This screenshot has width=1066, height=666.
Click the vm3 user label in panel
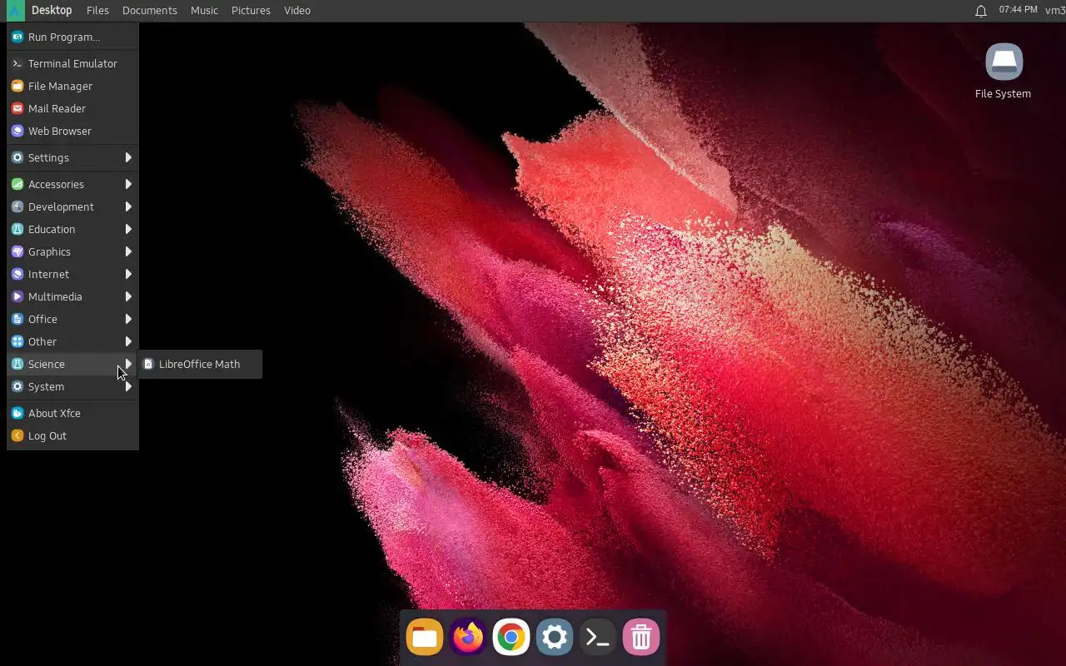click(1055, 11)
